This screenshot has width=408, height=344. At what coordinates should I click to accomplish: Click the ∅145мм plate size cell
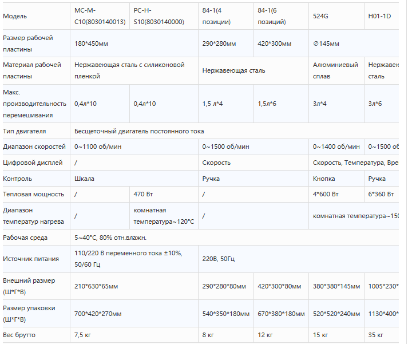(x=354, y=44)
